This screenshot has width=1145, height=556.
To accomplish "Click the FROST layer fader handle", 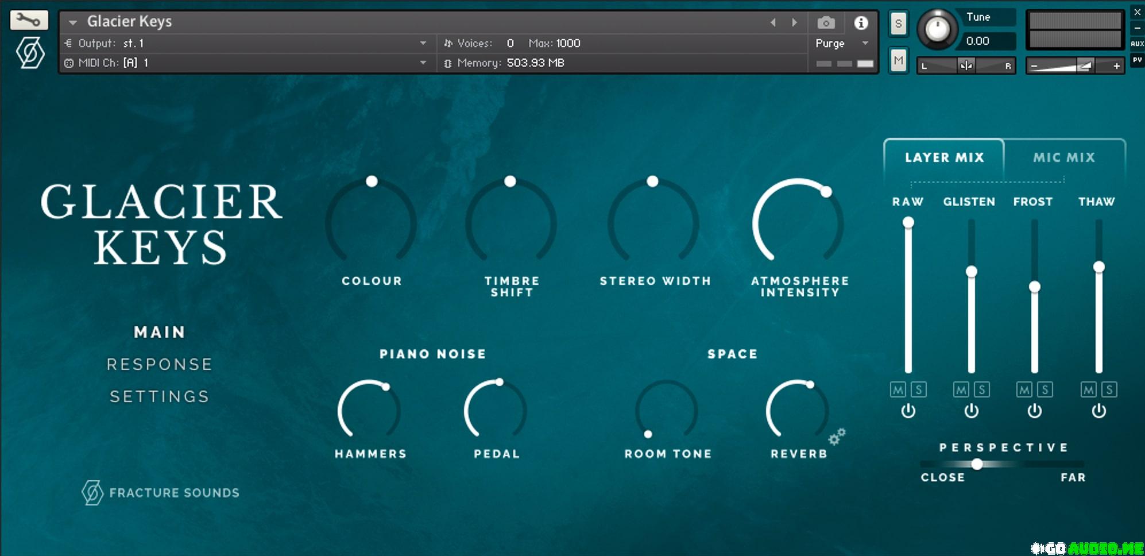I will (1034, 287).
